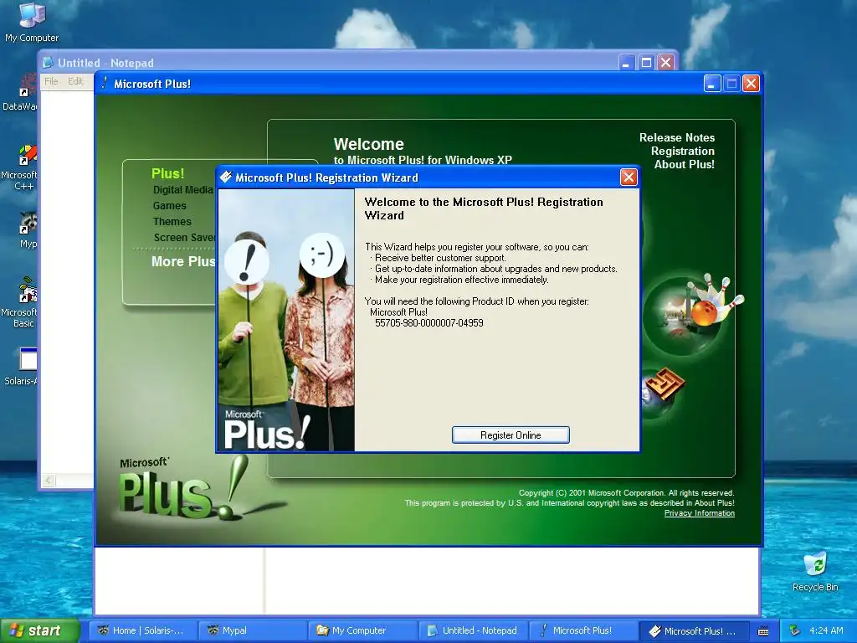
Task: Open the Recycle Bin
Action: point(815,571)
